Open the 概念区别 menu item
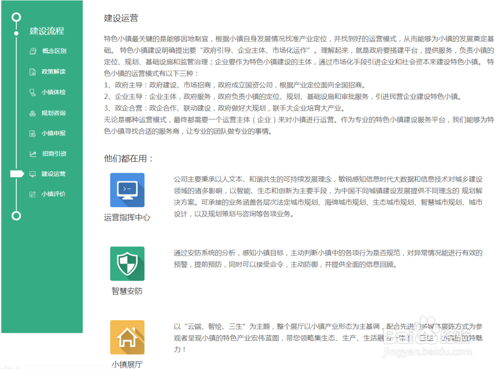 54,51
